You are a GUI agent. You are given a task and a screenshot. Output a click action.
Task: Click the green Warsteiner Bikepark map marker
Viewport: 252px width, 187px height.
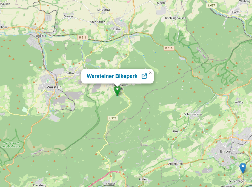pyautogui.click(x=118, y=91)
